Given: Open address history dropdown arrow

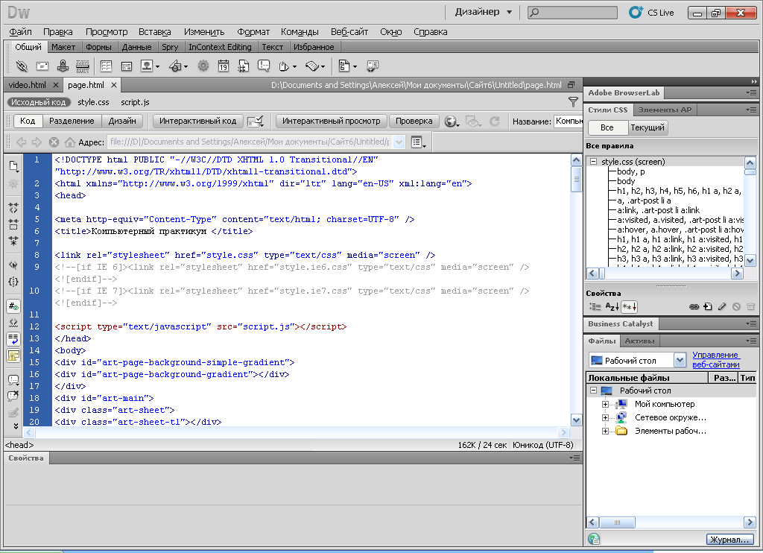Looking at the screenshot, I should [399, 142].
